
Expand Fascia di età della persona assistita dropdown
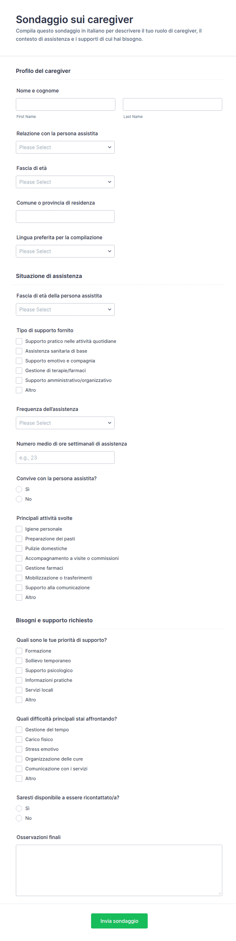(65, 309)
